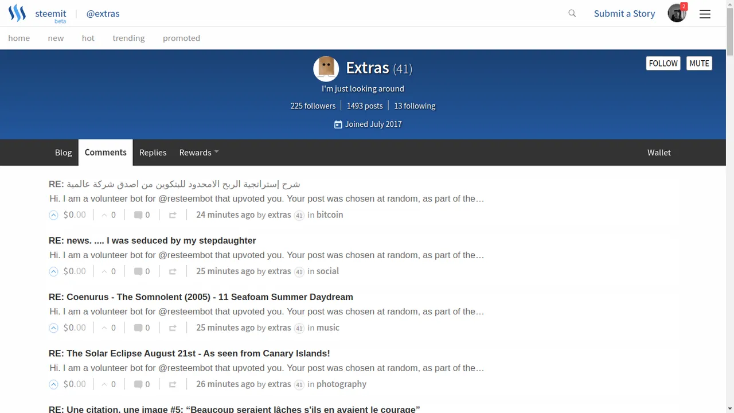Open the hamburger menu icon
The height and width of the screenshot is (413, 734).
705,14
